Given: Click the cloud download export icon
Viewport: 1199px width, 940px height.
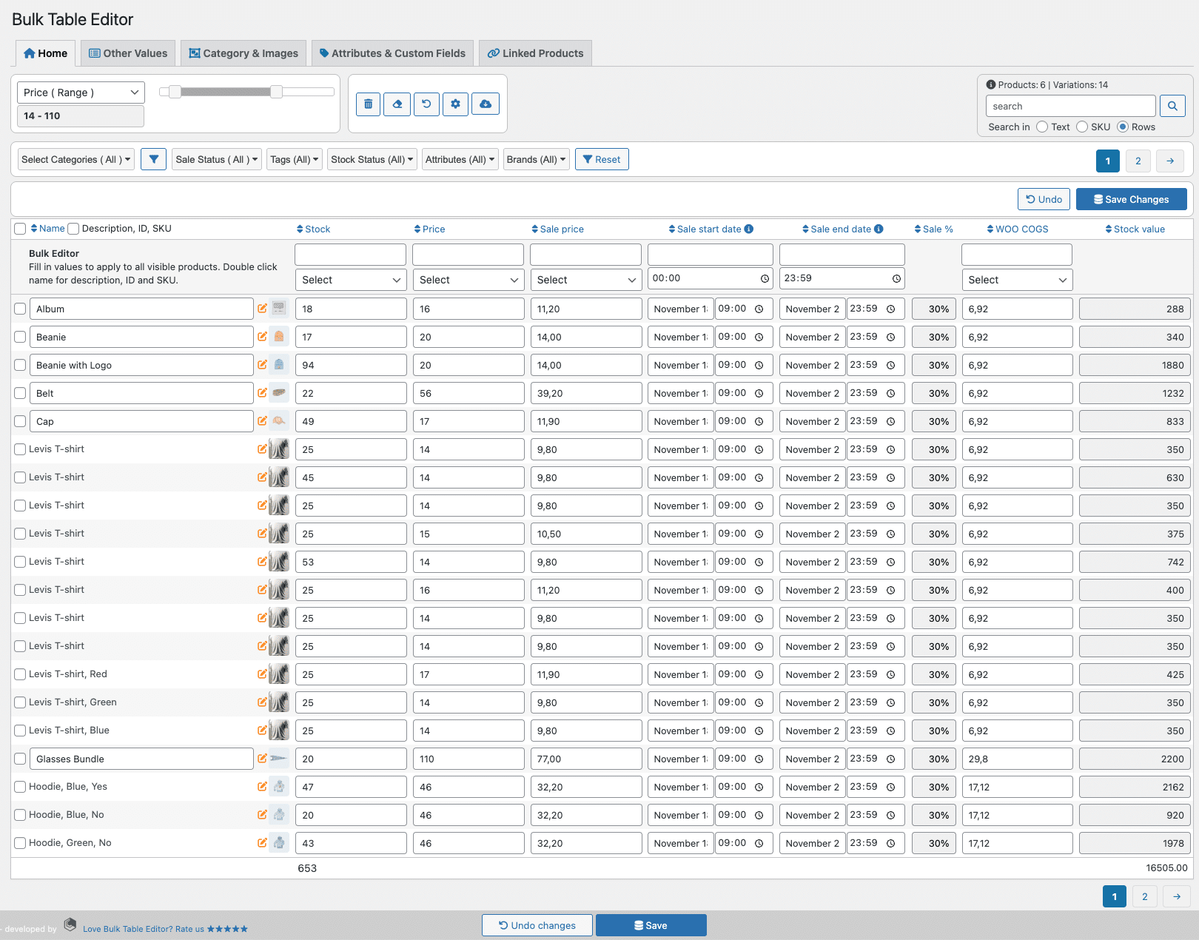Looking at the screenshot, I should 486,104.
